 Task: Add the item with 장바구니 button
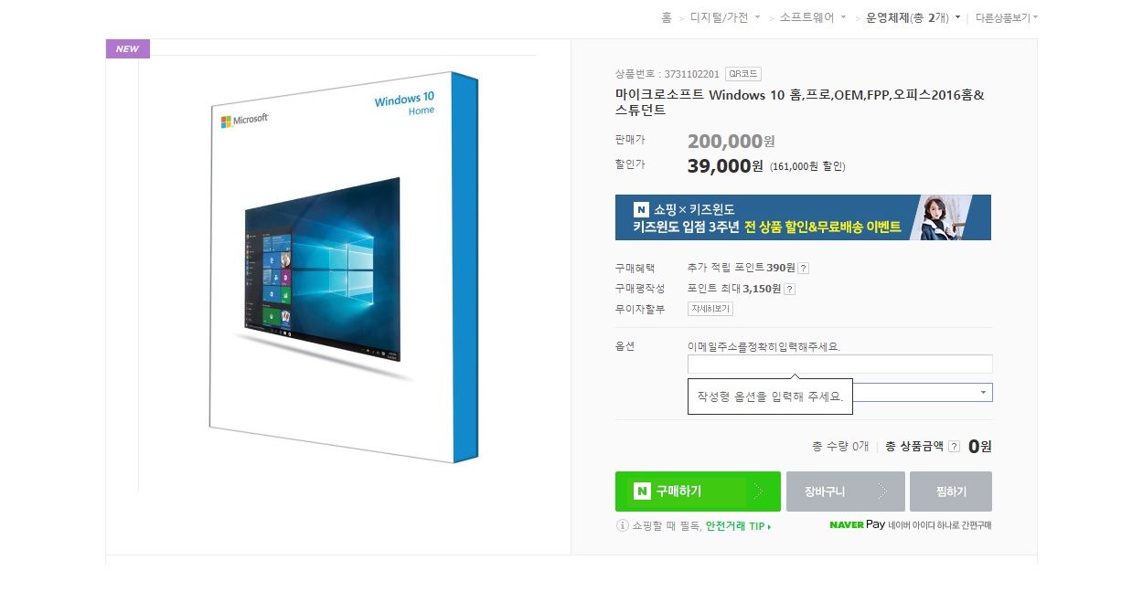pyautogui.click(x=846, y=492)
